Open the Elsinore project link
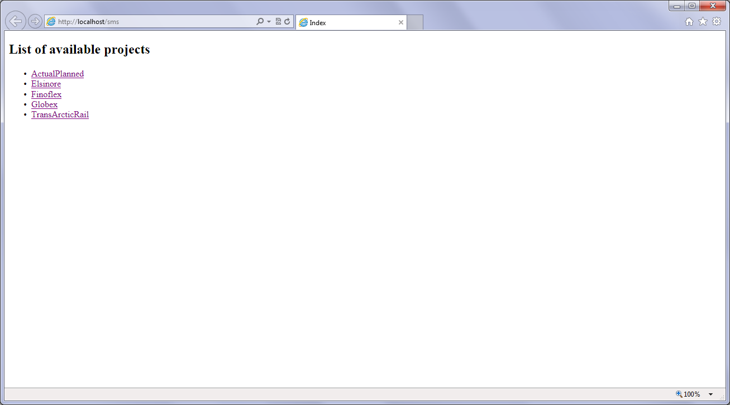Image resolution: width=730 pixels, height=405 pixels. tap(46, 84)
